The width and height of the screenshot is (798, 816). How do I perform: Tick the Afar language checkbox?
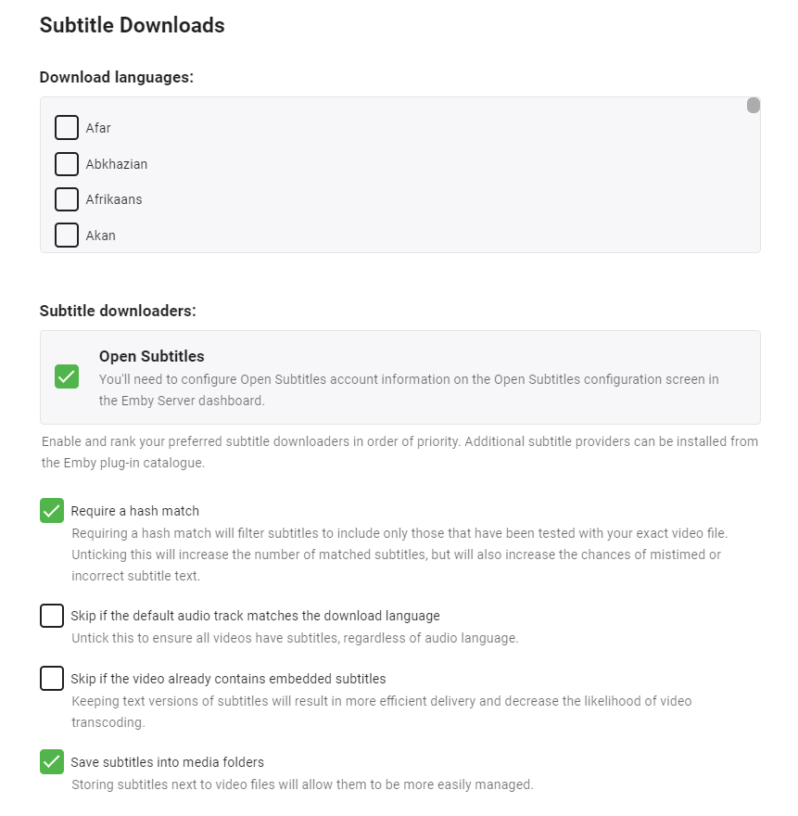click(x=67, y=127)
